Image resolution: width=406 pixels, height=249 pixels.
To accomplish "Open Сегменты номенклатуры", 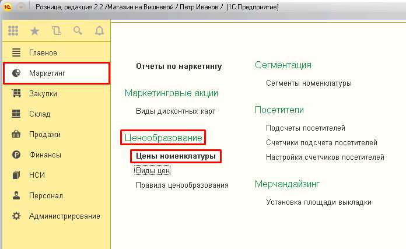I will (x=309, y=83).
